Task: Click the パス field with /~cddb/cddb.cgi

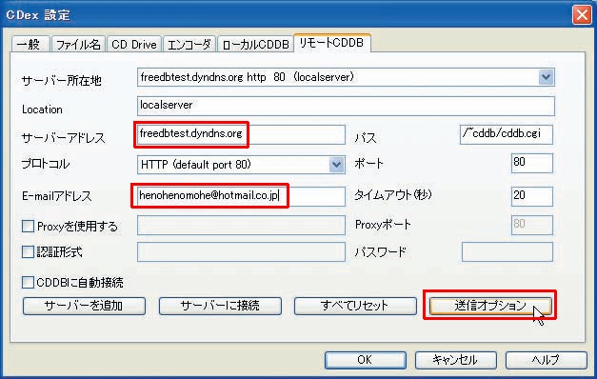Action: click(x=507, y=134)
